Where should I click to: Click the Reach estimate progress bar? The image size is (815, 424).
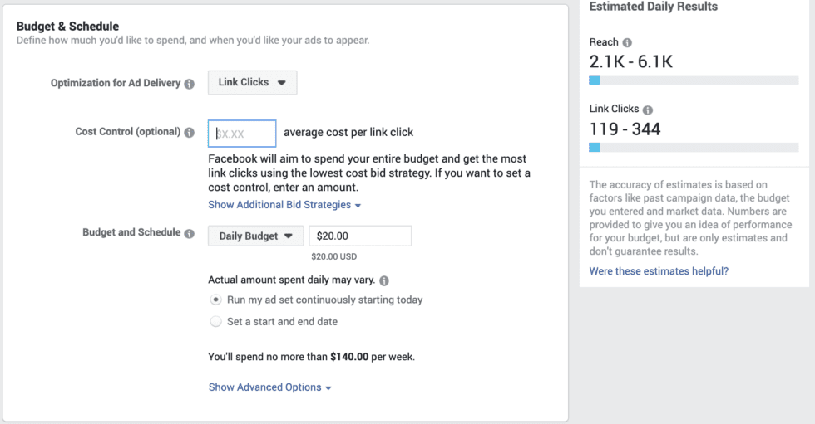694,80
